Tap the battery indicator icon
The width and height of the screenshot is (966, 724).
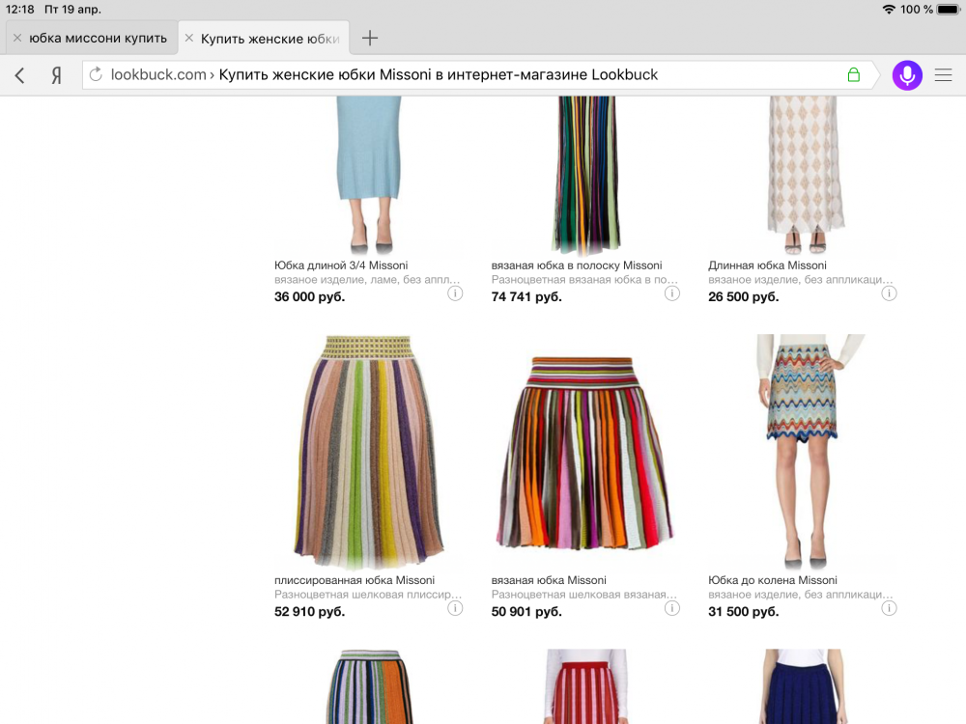[949, 10]
